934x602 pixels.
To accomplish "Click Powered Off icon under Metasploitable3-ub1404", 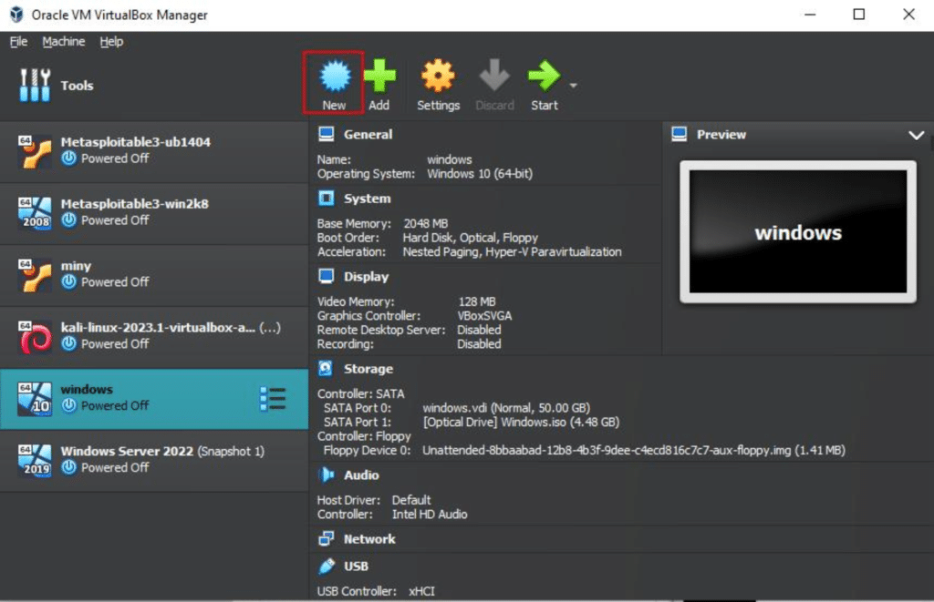I will point(69,158).
